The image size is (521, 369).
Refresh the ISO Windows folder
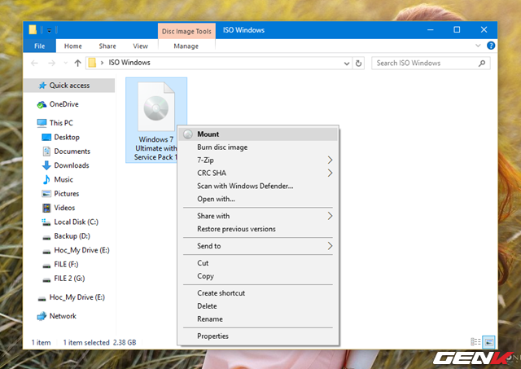(x=358, y=64)
